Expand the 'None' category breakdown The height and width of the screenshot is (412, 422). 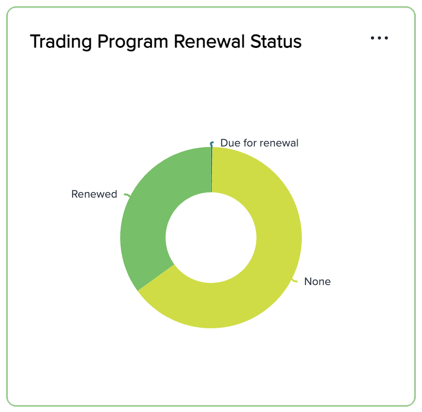pyautogui.click(x=318, y=281)
